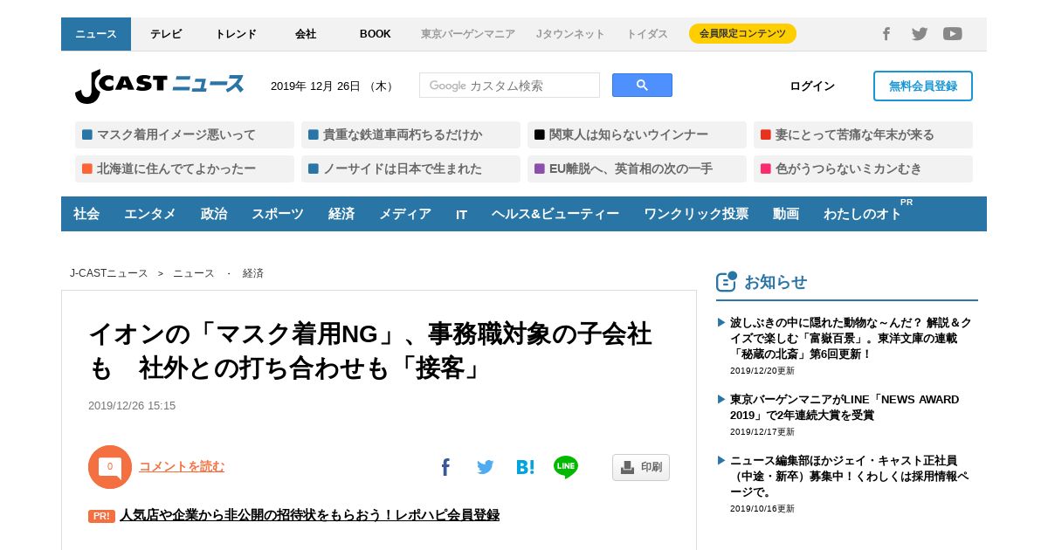This screenshot has width=1048, height=550.
Task: Click J-CASTニュース breadcrumb link
Action: [x=109, y=273]
